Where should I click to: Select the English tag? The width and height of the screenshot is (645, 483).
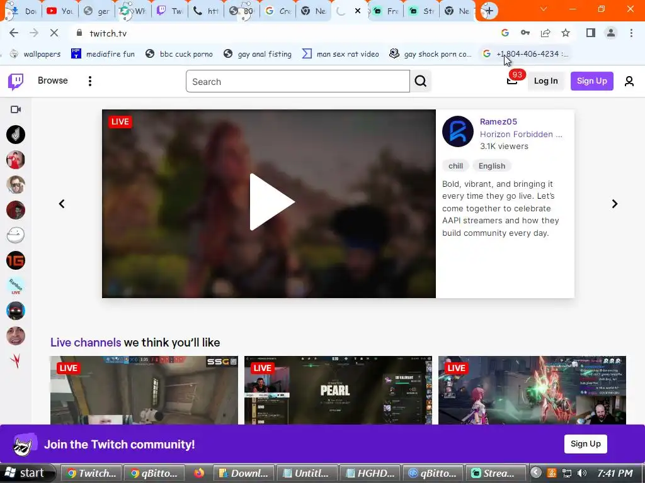tap(491, 166)
